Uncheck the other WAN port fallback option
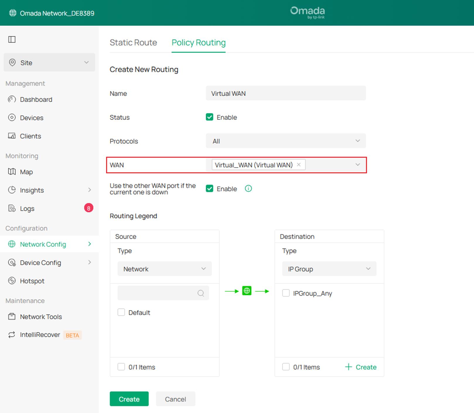 (x=209, y=189)
